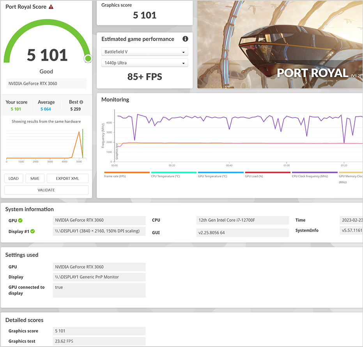Click the EXPORT XML button

tap(67, 179)
